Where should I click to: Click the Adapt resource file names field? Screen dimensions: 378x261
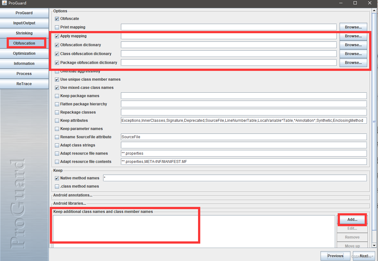[244, 153]
